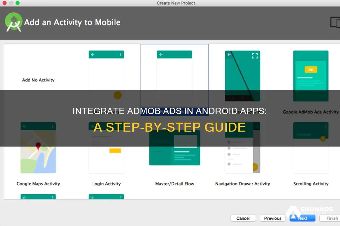Click the Master/Detail Flow label
Viewport: 340px width, 226px height.
(175, 184)
